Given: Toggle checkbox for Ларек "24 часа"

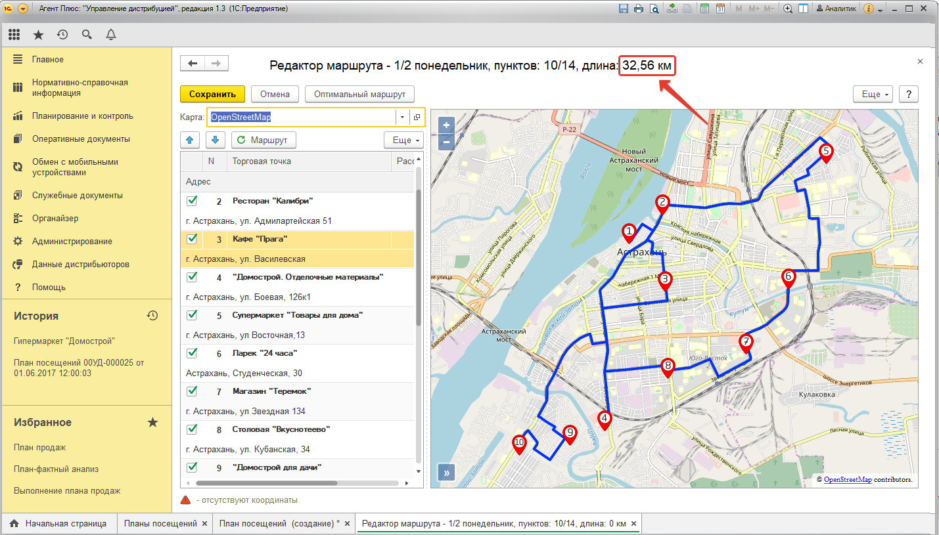Looking at the screenshot, I should point(192,353).
